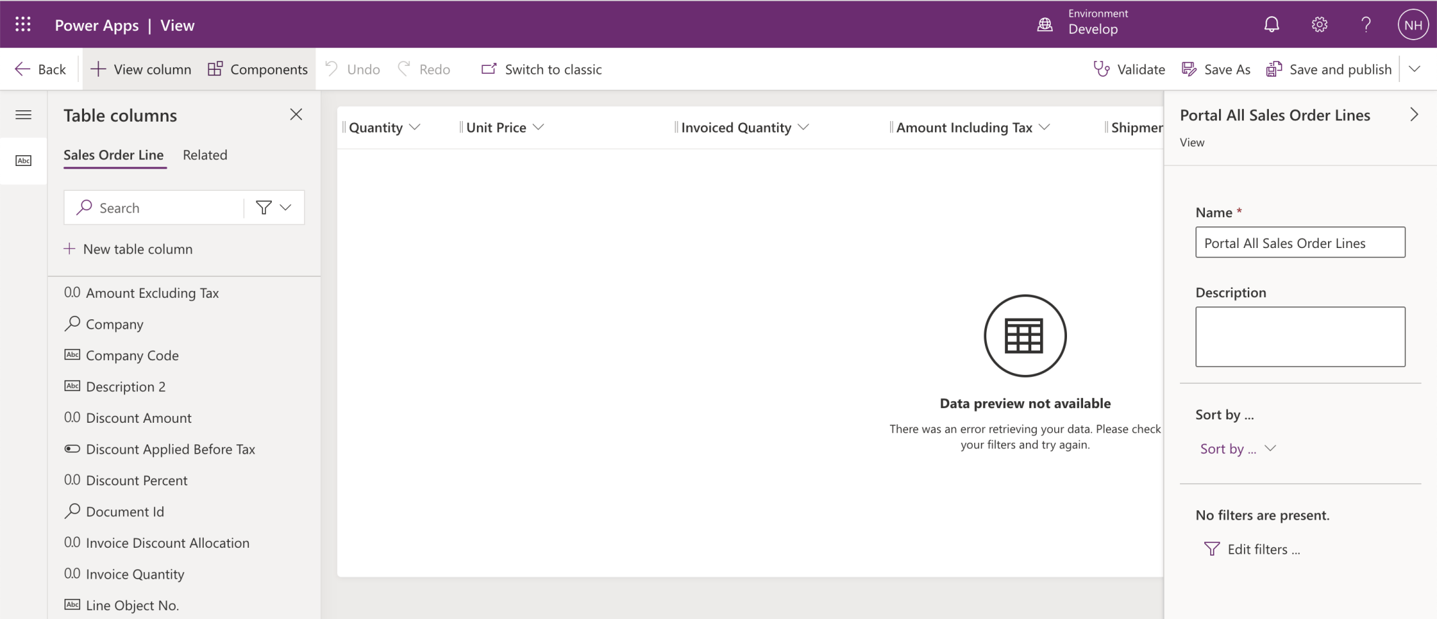Image resolution: width=1437 pixels, height=619 pixels.
Task: Open the Sort by dropdown
Action: [1237, 449]
